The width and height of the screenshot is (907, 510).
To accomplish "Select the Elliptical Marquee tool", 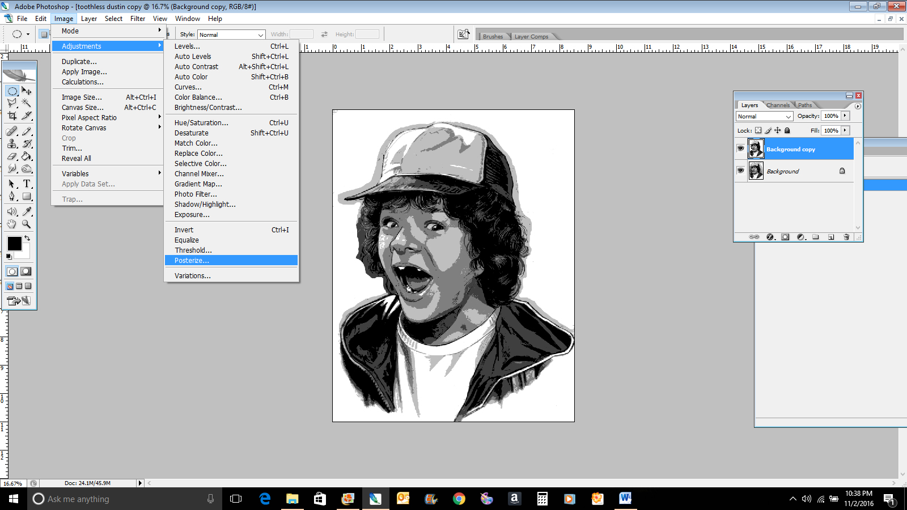I will pyautogui.click(x=12, y=91).
